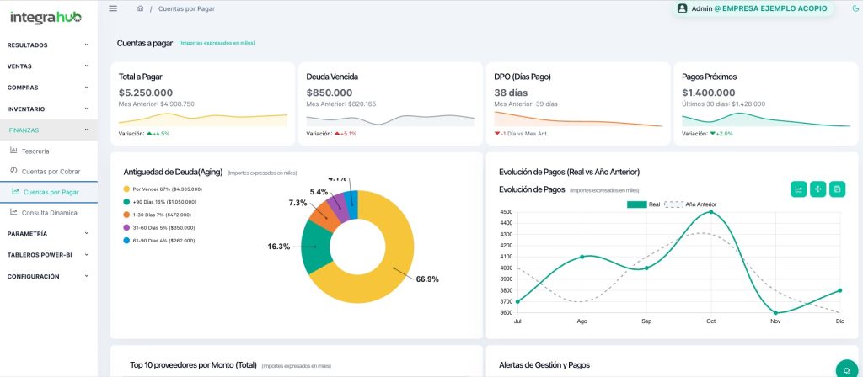The image size is (863, 377).
Task: Open the floating chat button at bottom right
Action: point(845,369)
